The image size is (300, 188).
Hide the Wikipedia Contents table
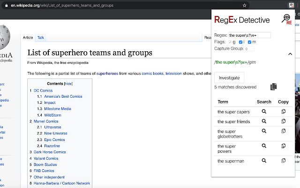(68, 83)
